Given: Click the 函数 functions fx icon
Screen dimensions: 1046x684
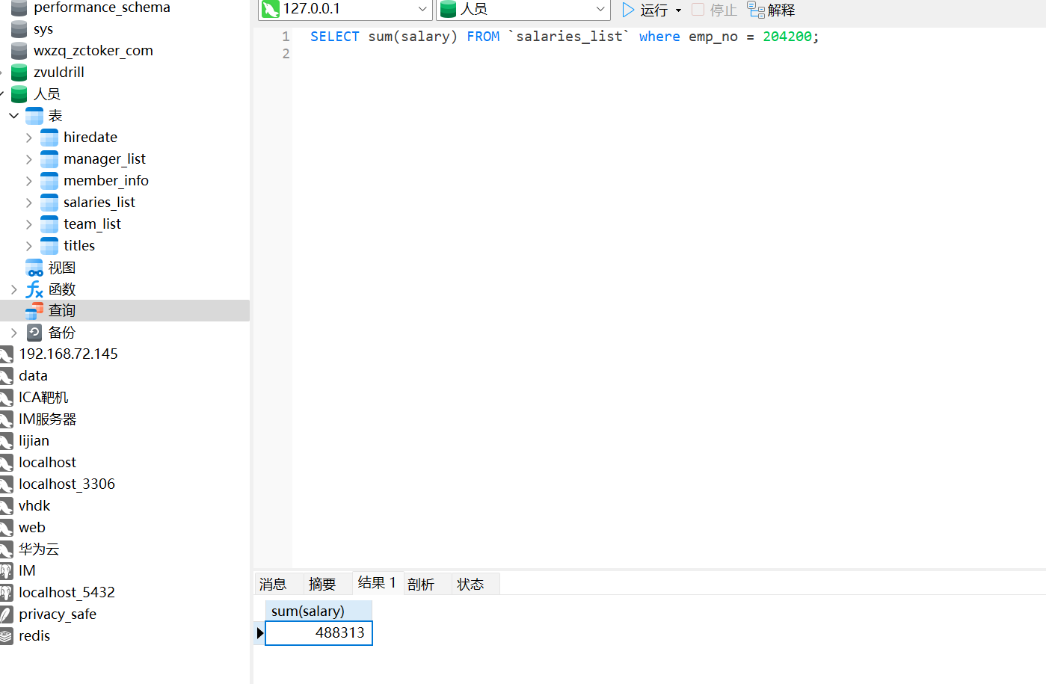Looking at the screenshot, I should click(x=34, y=289).
